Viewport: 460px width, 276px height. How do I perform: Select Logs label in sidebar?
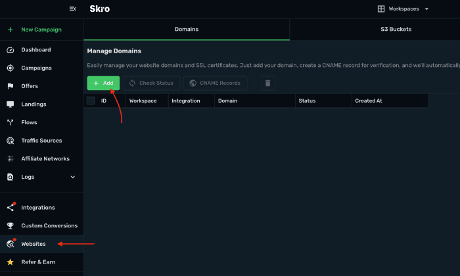pos(28,177)
